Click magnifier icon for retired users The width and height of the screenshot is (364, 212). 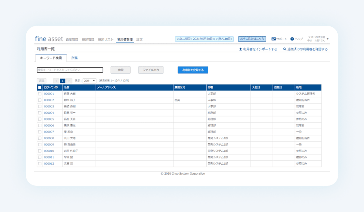click(x=285, y=49)
